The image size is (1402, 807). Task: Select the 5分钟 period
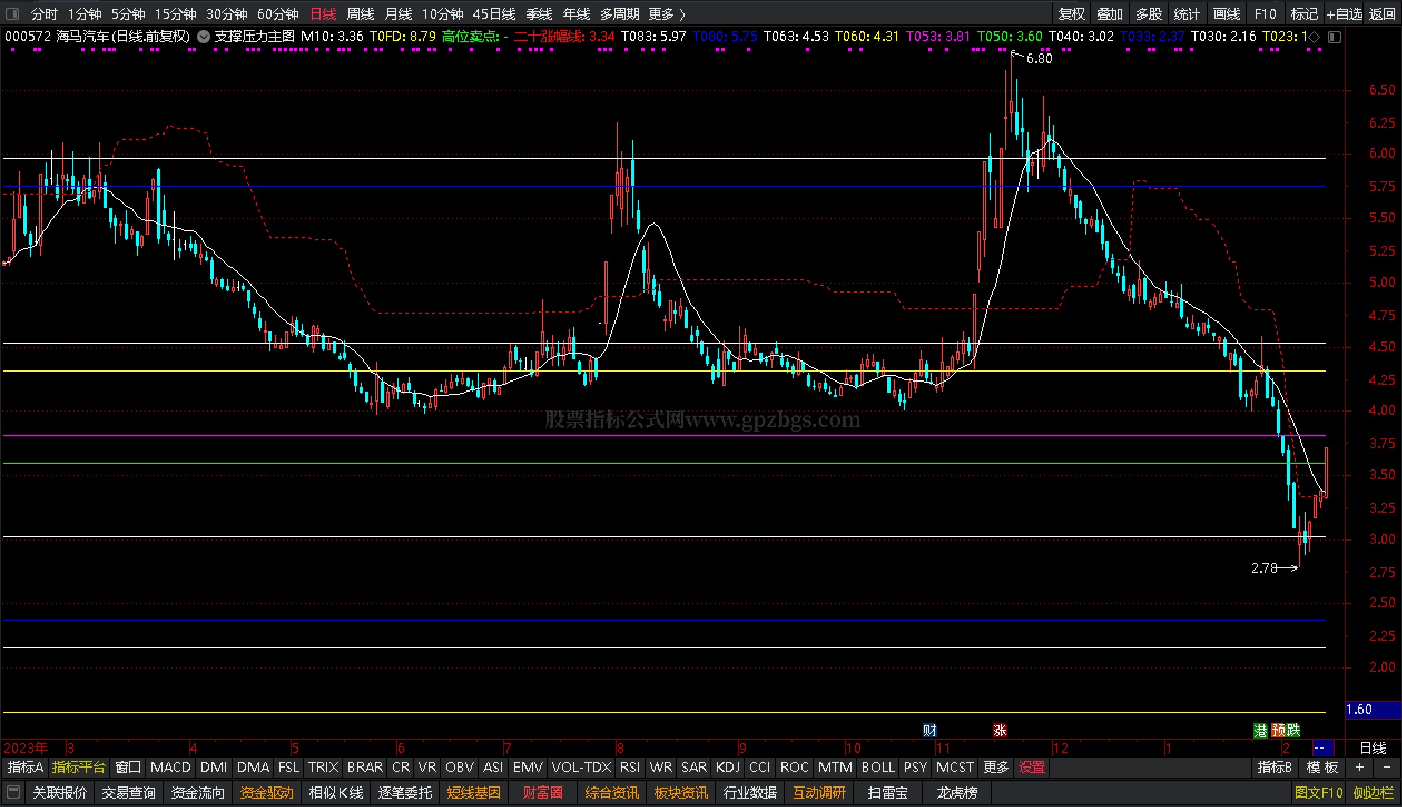pyautogui.click(x=128, y=14)
